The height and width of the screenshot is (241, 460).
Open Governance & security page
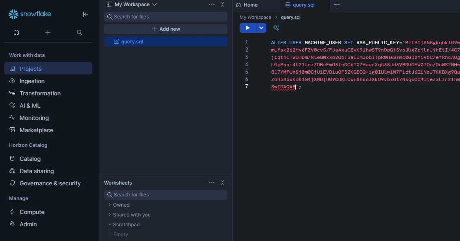(x=50, y=183)
